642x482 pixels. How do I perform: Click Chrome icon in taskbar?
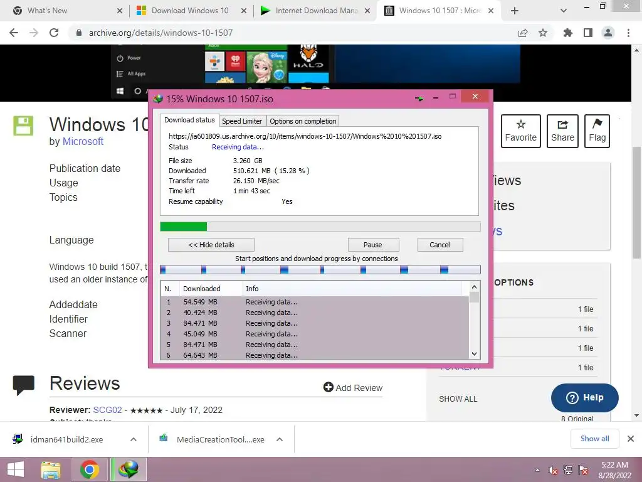[x=89, y=469]
